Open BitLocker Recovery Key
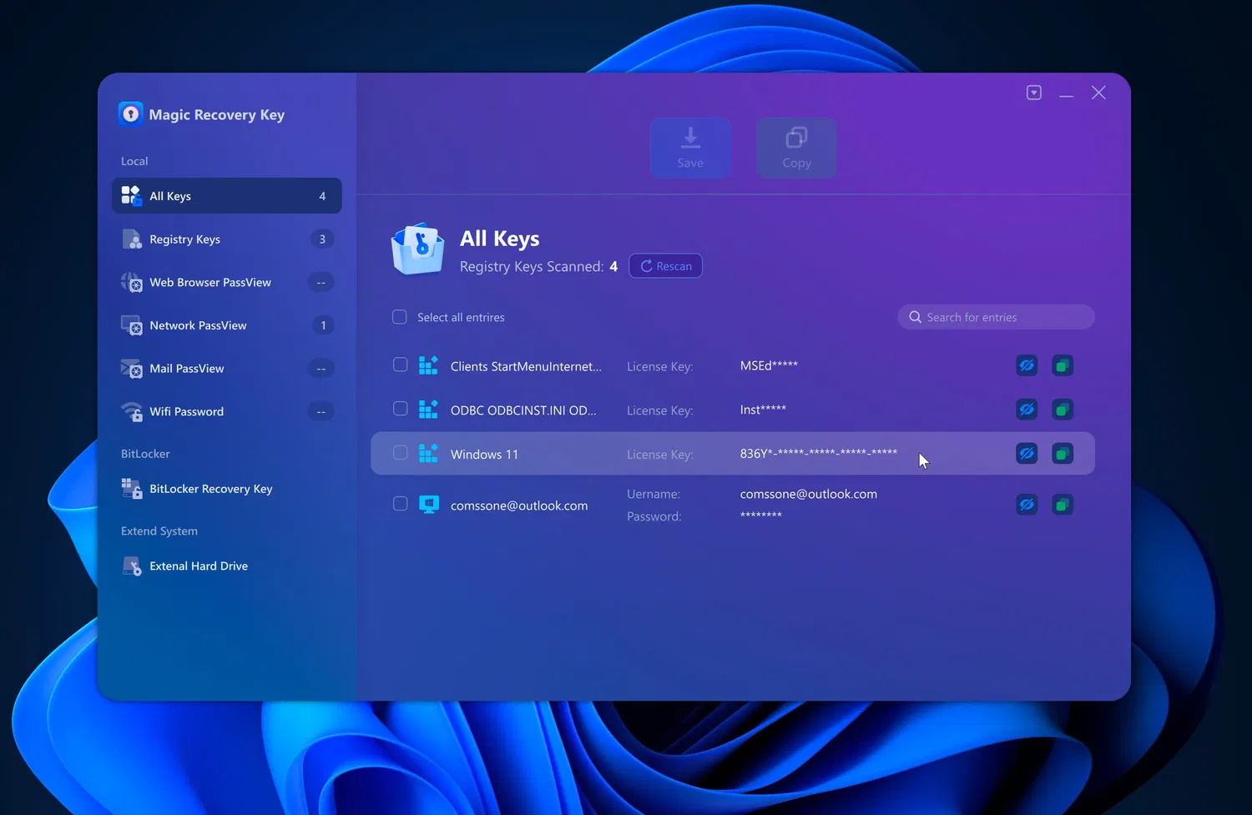This screenshot has height=815, width=1252. tap(227, 489)
